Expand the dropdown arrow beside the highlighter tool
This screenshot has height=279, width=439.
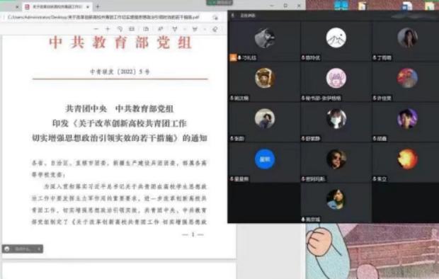[205, 29]
